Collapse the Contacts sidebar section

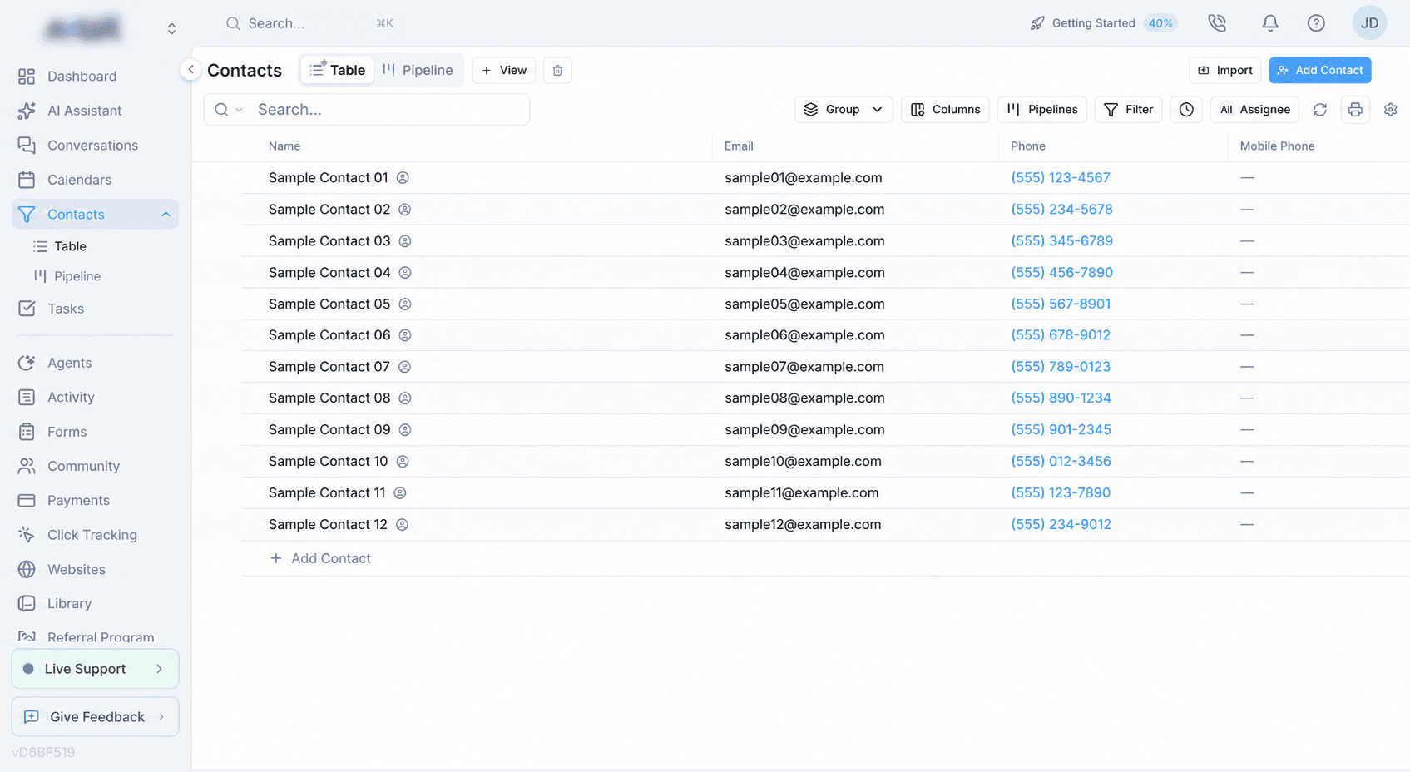(166, 215)
